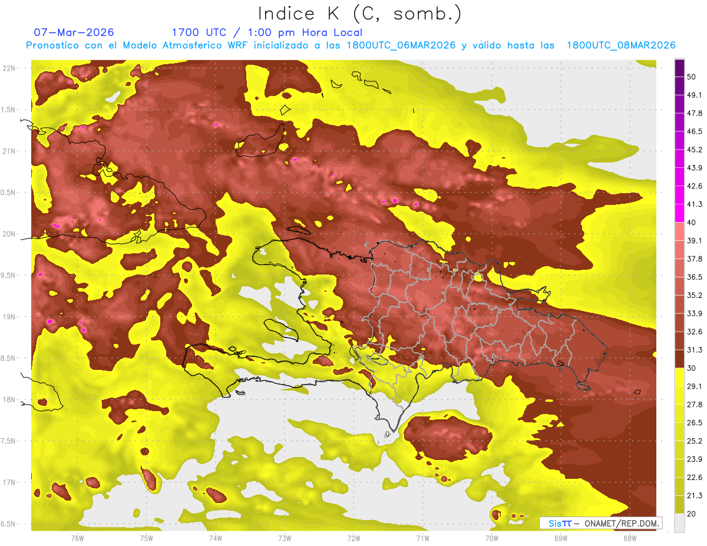Click the "72W" longitude label

tap(353, 538)
